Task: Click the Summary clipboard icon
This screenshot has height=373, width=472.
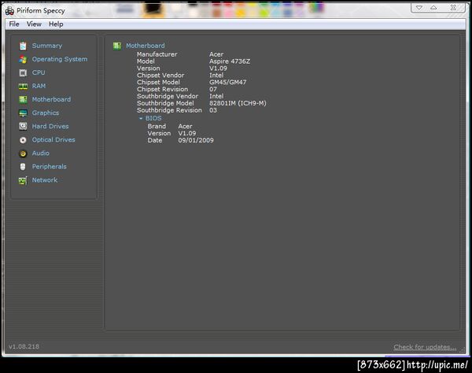Action: (x=23, y=46)
